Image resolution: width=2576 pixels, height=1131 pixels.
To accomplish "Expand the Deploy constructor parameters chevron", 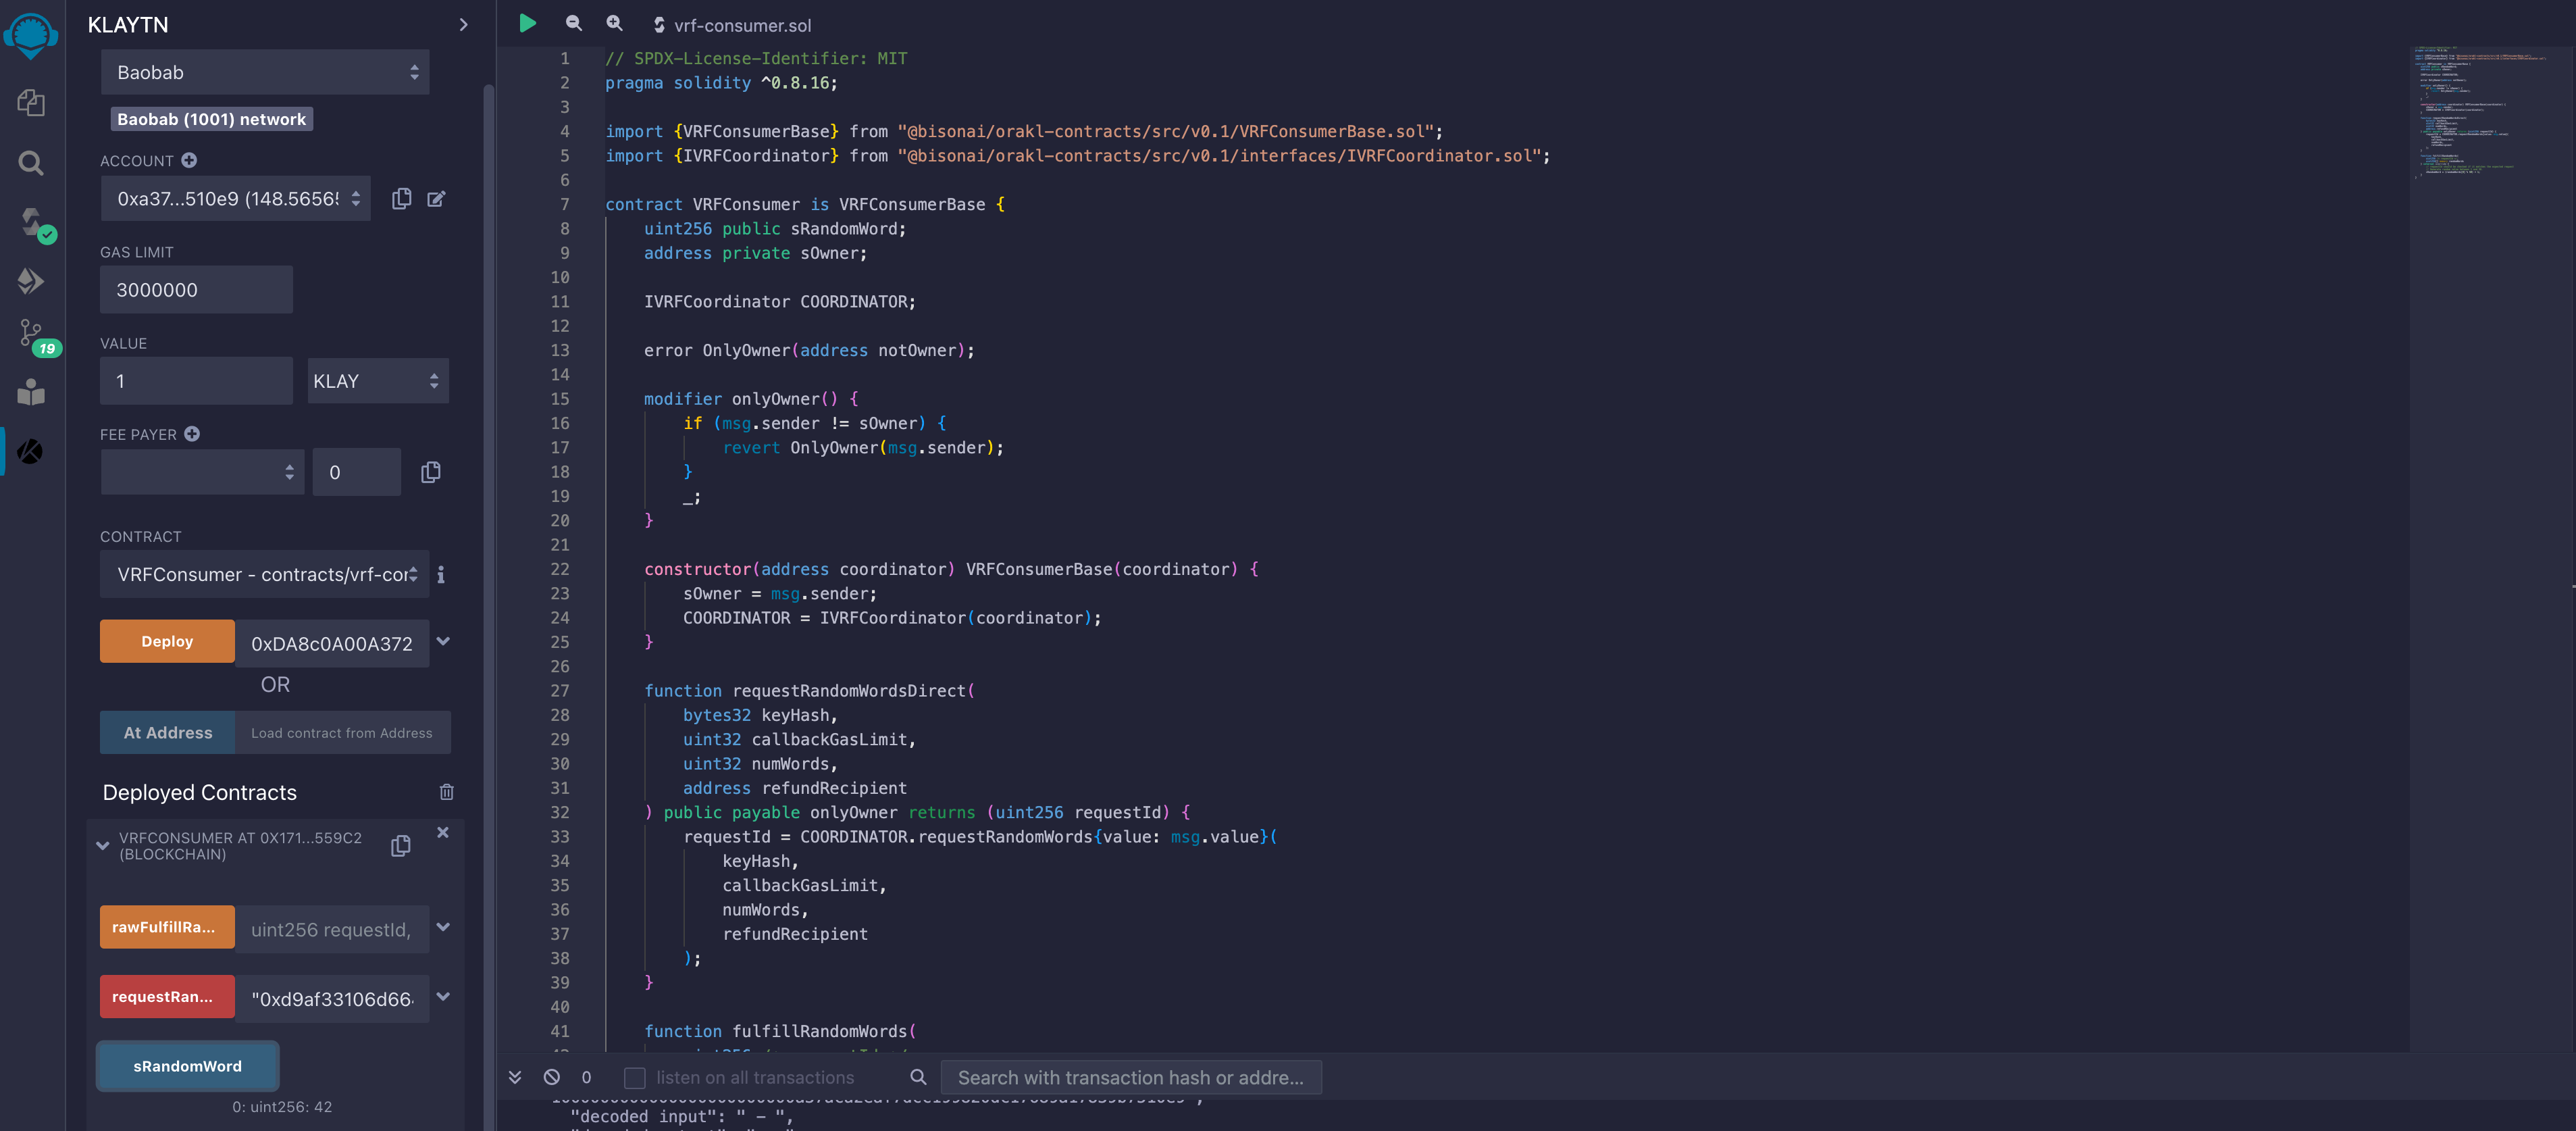I will pos(443,641).
